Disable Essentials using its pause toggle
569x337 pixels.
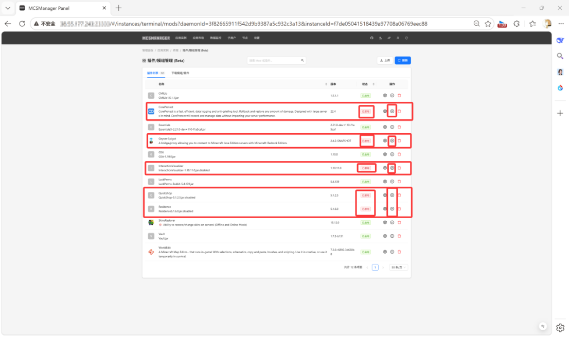tap(392, 127)
